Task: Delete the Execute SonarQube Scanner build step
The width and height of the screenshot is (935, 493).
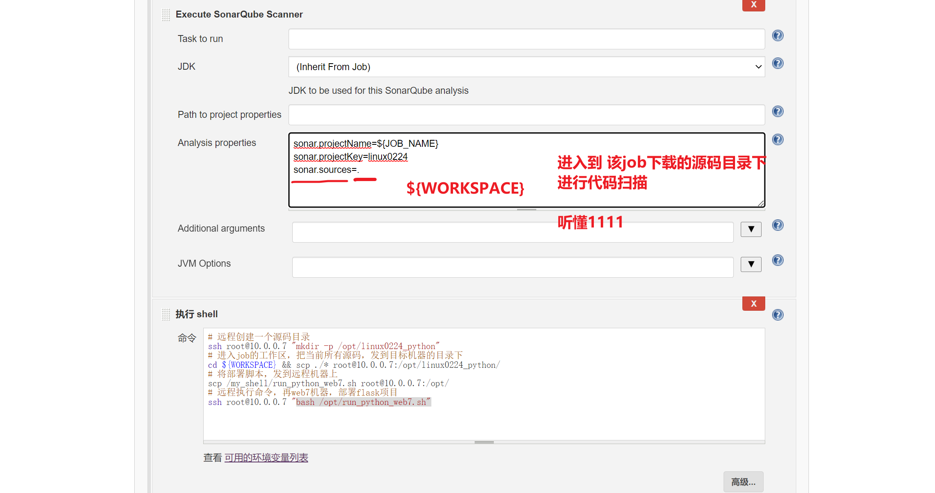Action: tap(753, 5)
